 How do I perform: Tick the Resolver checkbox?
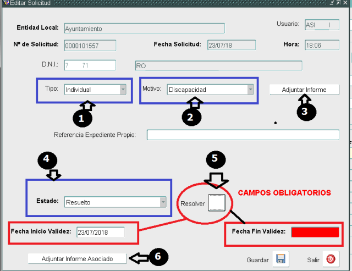pyautogui.click(x=217, y=202)
